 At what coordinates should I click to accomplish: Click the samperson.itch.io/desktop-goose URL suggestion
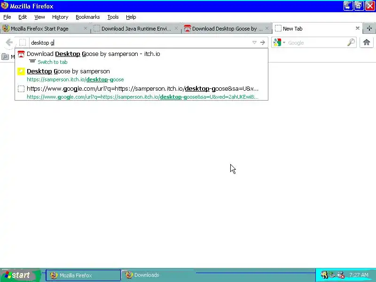[x=75, y=79]
